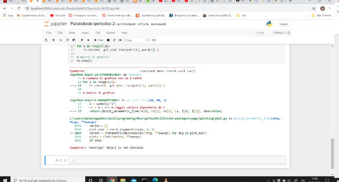Cut selected cells with scissors icon
This screenshot has width=339, height=182.
pyautogui.click(x=61, y=40)
